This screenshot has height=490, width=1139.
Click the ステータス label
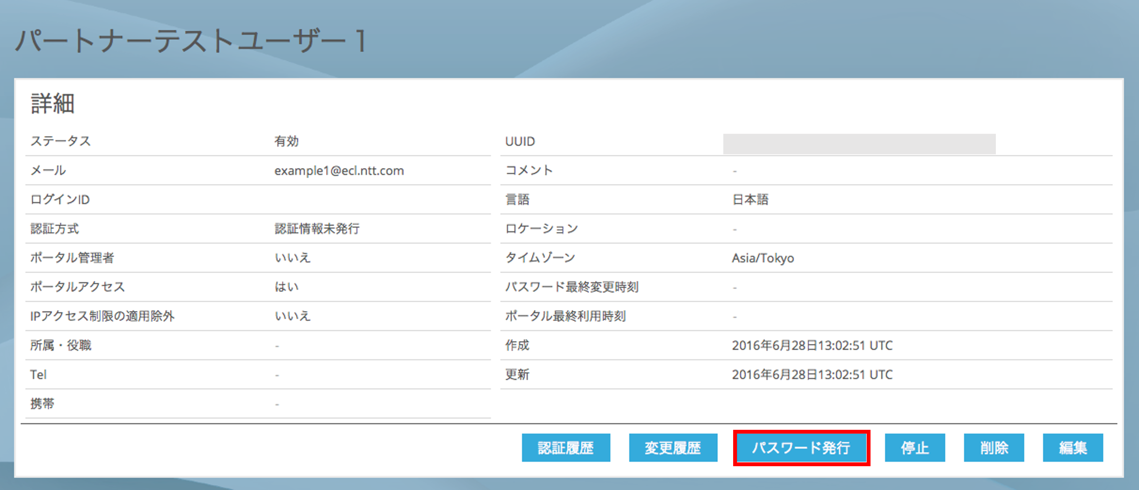tap(60, 141)
